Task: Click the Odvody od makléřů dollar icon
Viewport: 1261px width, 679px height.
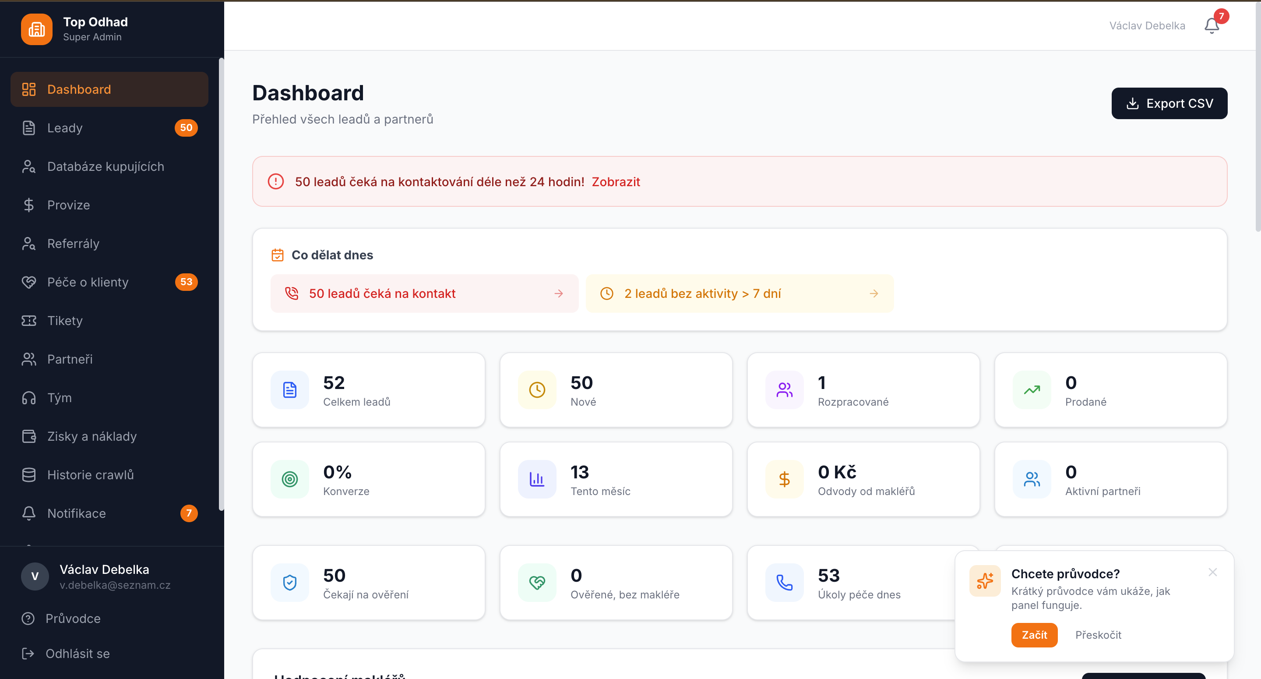Action: pos(784,479)
